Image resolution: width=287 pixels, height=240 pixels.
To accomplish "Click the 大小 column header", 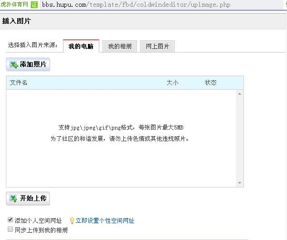I will coord(172,82).
